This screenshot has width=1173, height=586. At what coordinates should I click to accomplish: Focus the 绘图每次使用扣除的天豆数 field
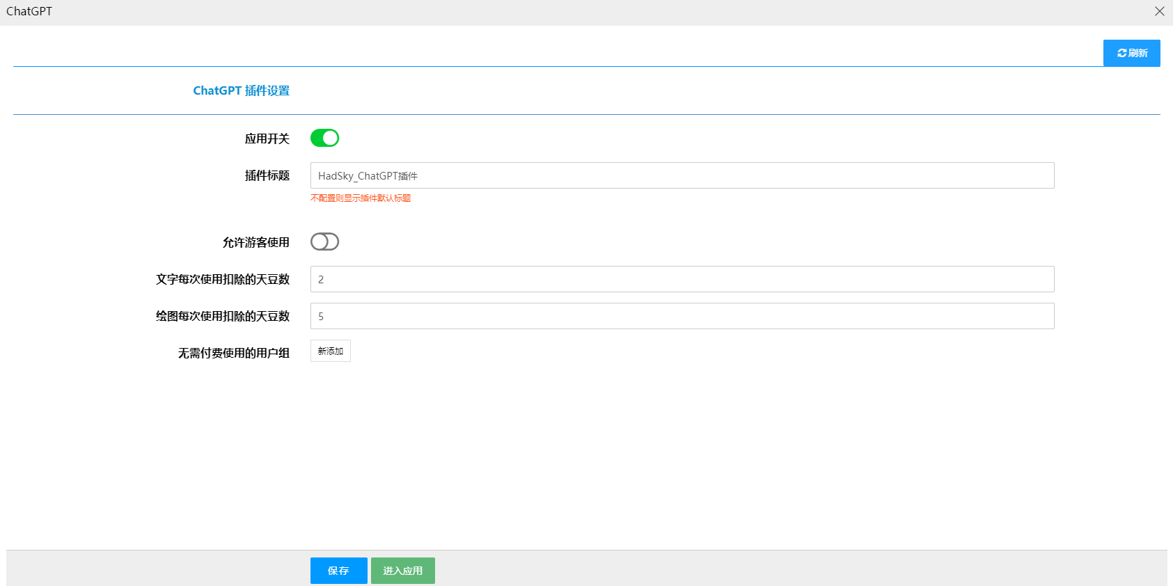pyautogui.click(x=682, y=316)
